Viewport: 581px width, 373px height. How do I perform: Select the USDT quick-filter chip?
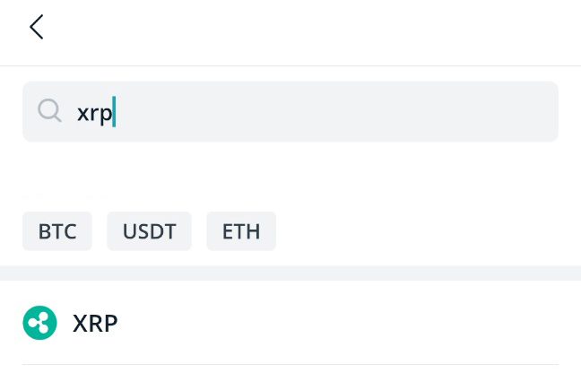pos(150,231)
